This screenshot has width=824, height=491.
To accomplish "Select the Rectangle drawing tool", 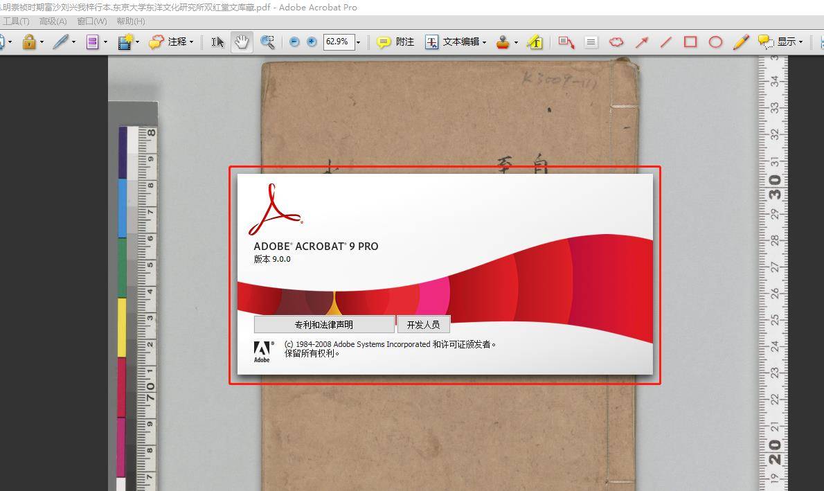I will [690, 42].
